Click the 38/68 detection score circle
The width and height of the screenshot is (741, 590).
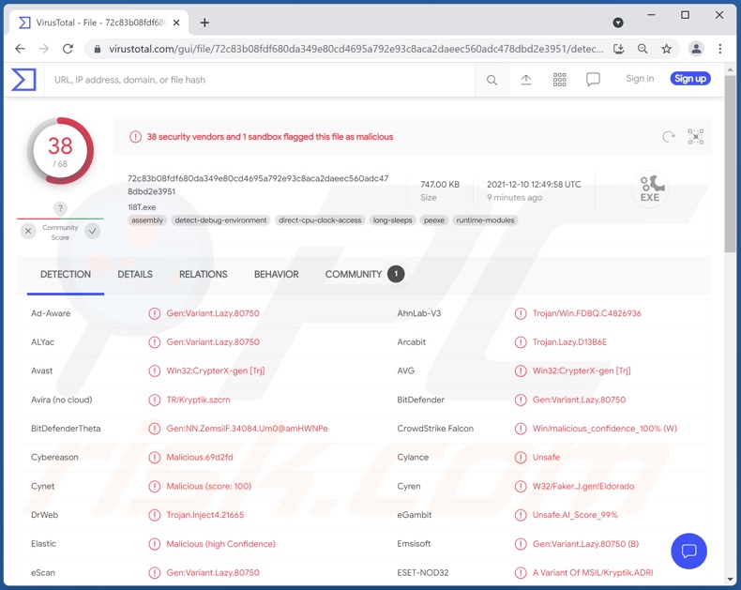60,151
